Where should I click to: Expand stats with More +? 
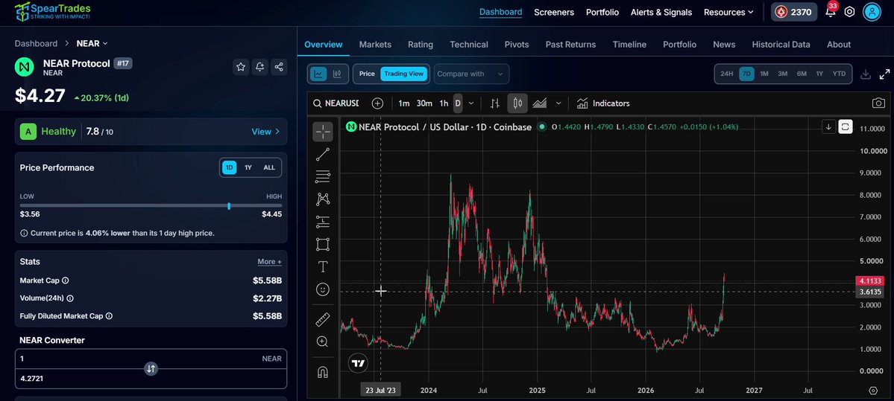tap(269, 262)
